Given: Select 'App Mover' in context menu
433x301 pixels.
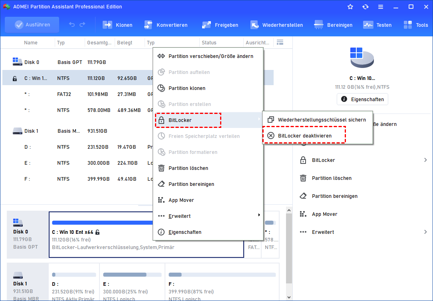Looking at the screenshot, I should (208, 200).
